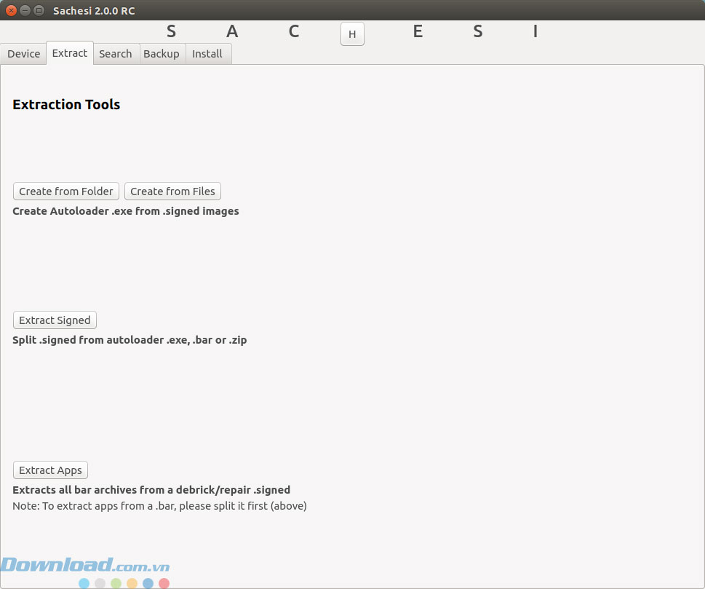Close the Sachesi window
Image resolution: width=705 pixels, height=589 pixels.
click(11, 10)
